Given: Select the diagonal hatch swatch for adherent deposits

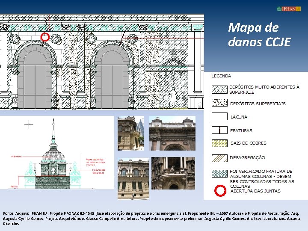Looking at the screenshot, I should (219, 89).
